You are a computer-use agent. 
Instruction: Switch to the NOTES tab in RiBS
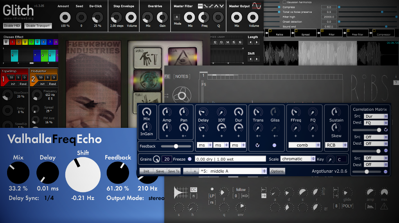pos(182,76)
